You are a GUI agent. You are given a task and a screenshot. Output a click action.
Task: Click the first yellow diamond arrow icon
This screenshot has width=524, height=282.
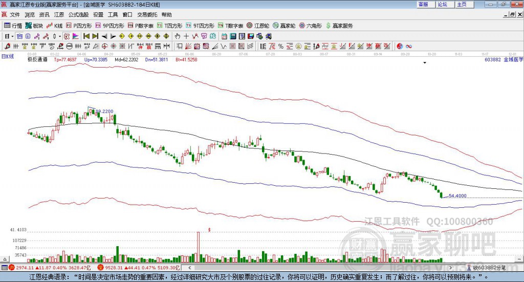(122, 36)
